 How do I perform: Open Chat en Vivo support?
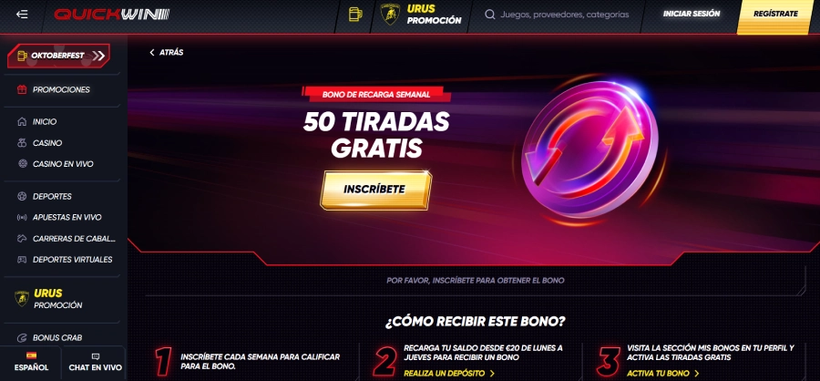95,362
